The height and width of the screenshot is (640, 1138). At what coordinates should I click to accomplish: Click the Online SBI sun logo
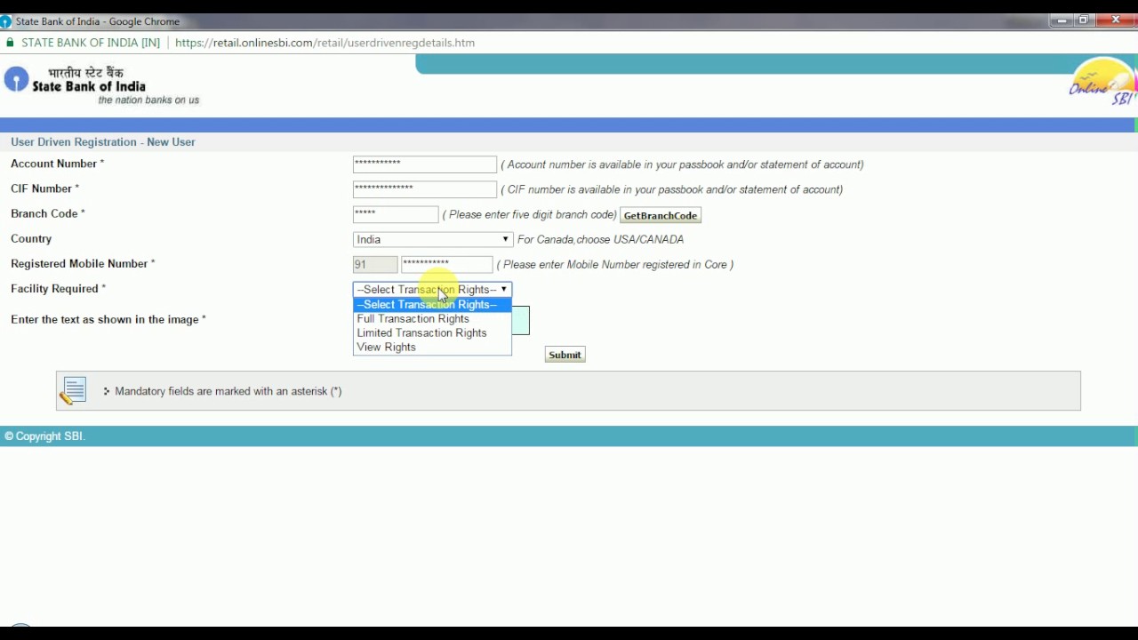[x=1103, y=82]
